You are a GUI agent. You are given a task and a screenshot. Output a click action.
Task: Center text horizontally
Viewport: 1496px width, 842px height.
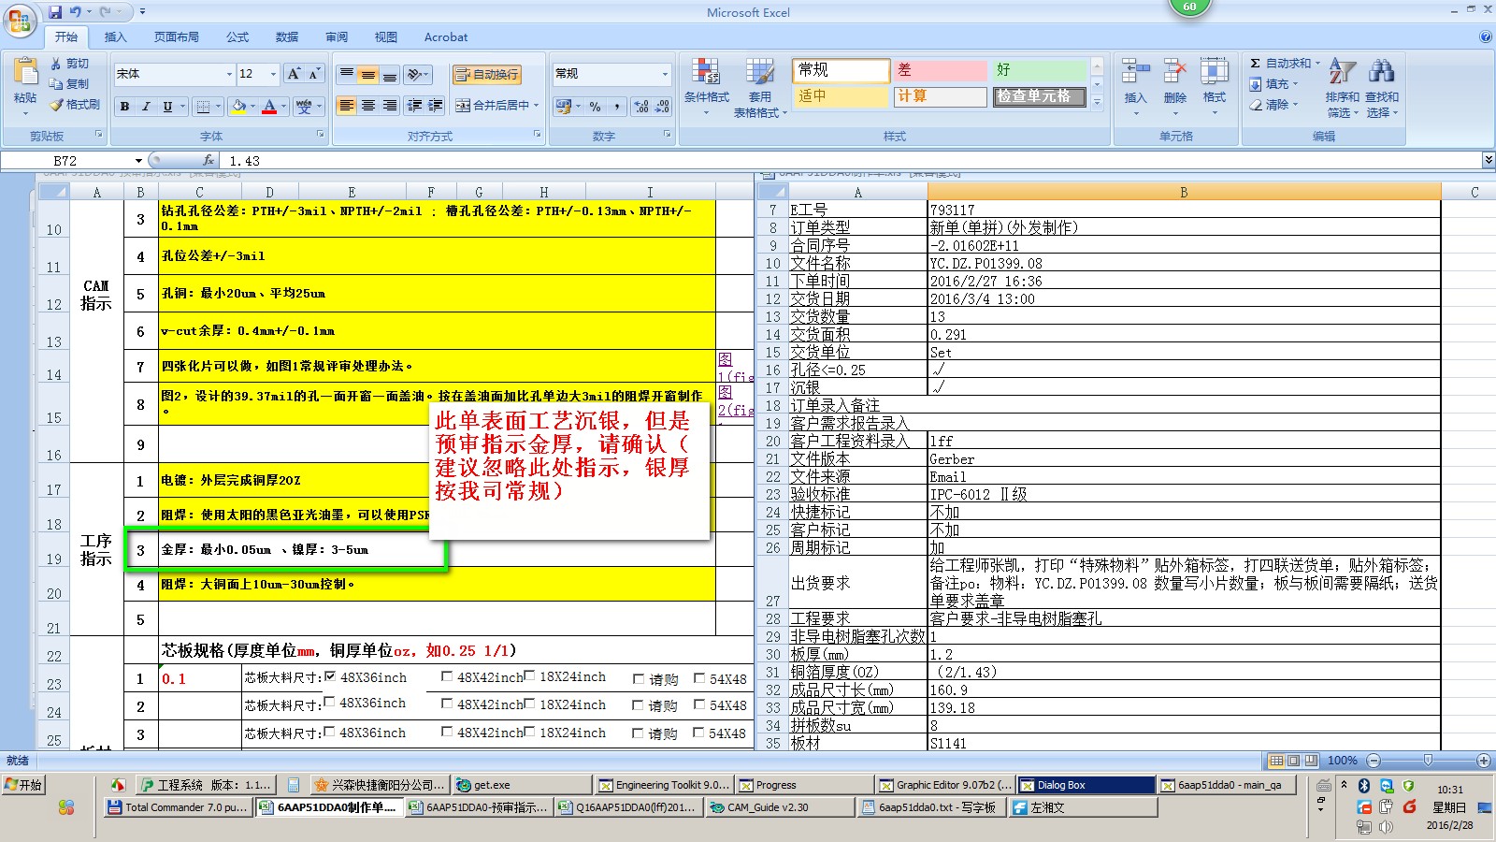[368, 106]
